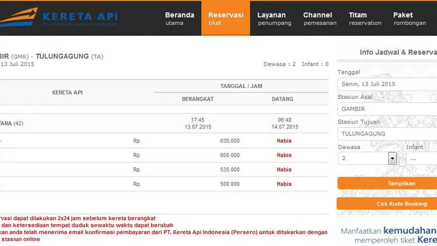Screen dimensions: 437x246
Task: Select the 600.000 price text
Action: coord(229,155)
